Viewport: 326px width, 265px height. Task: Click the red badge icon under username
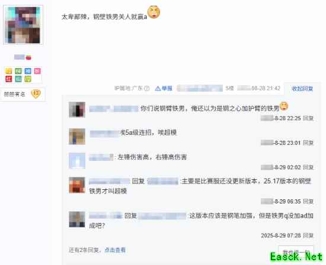click(9, 79)
